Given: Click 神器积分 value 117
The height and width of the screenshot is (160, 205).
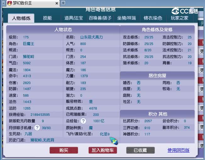Looking at the screenshot, I should pos(147,134).
